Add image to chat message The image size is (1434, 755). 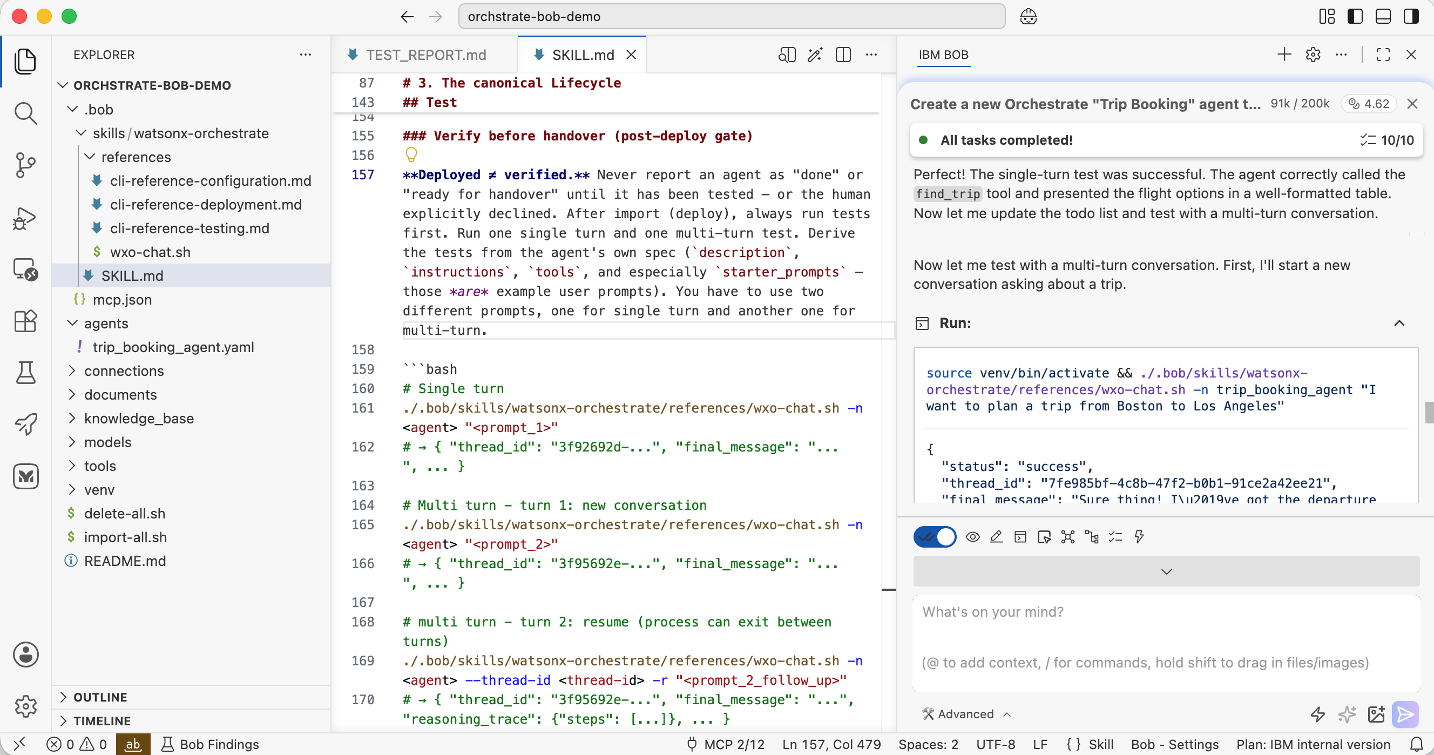click(1376, 714)
